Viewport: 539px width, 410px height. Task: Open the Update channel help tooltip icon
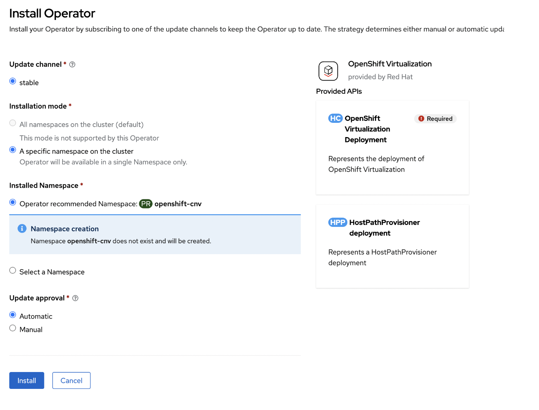click(x=72, y=64)
